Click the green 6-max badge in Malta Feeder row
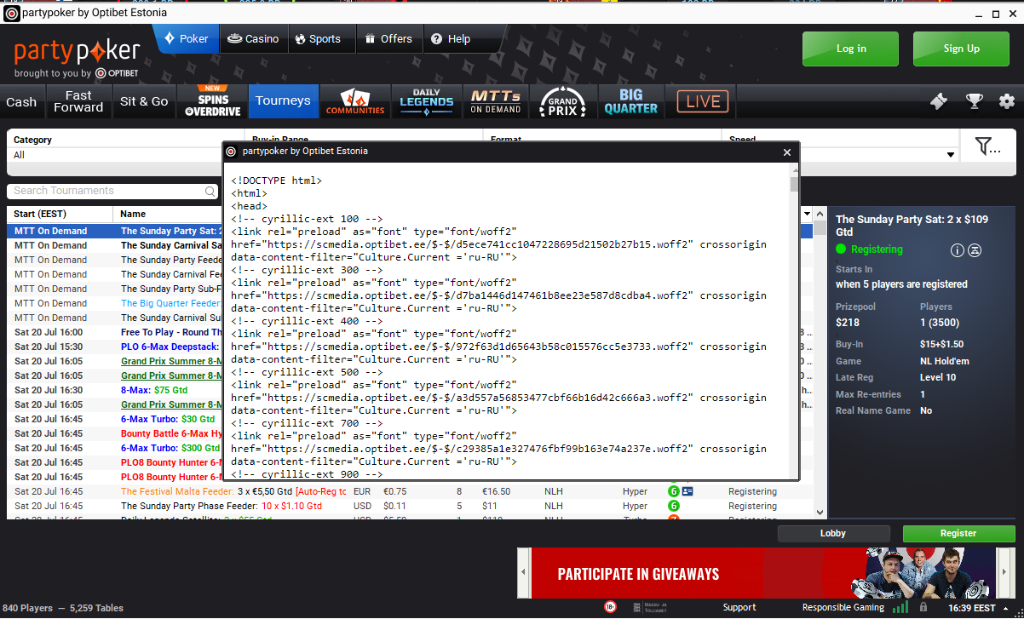 [673, 491]
